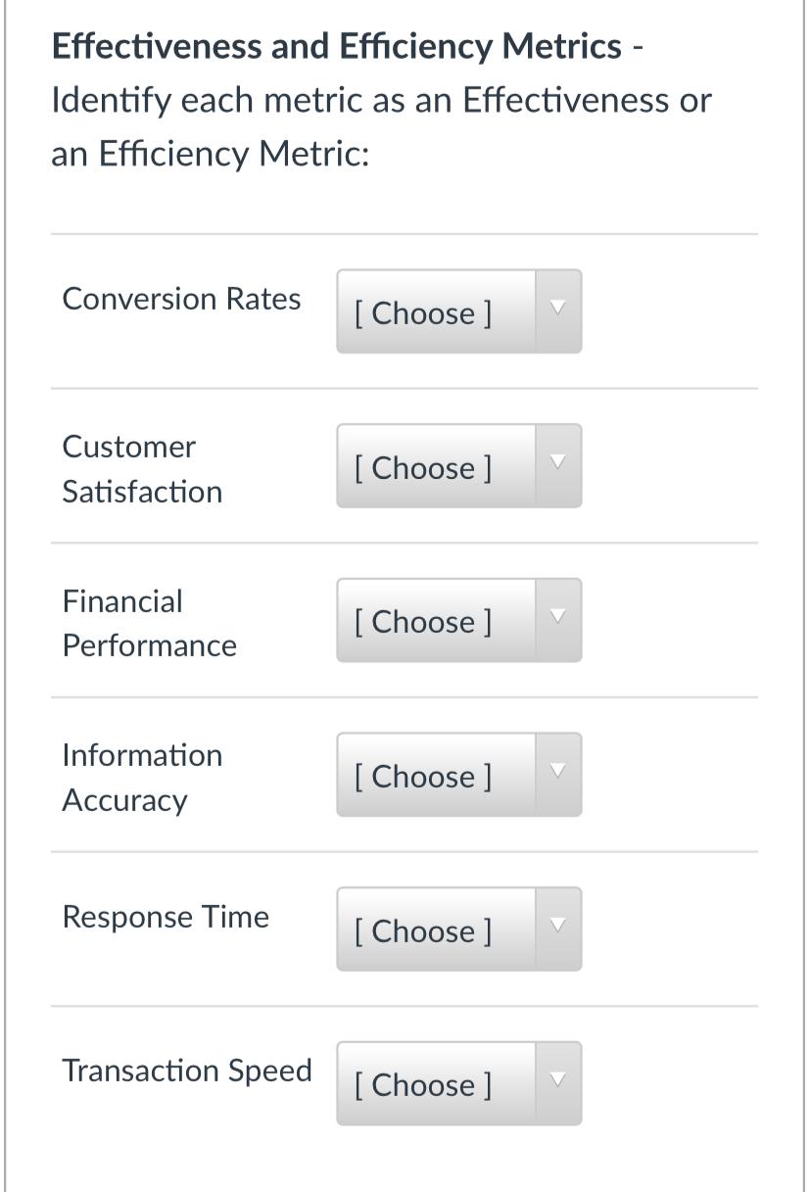Select the [ Choose ] text for Transaction Speed
The height and width of the screenshot is (1192, 811).
tap(425, 1085)
